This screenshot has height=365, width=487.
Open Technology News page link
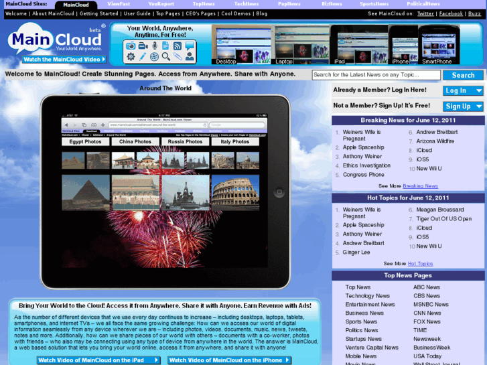(x=367, y=296)
